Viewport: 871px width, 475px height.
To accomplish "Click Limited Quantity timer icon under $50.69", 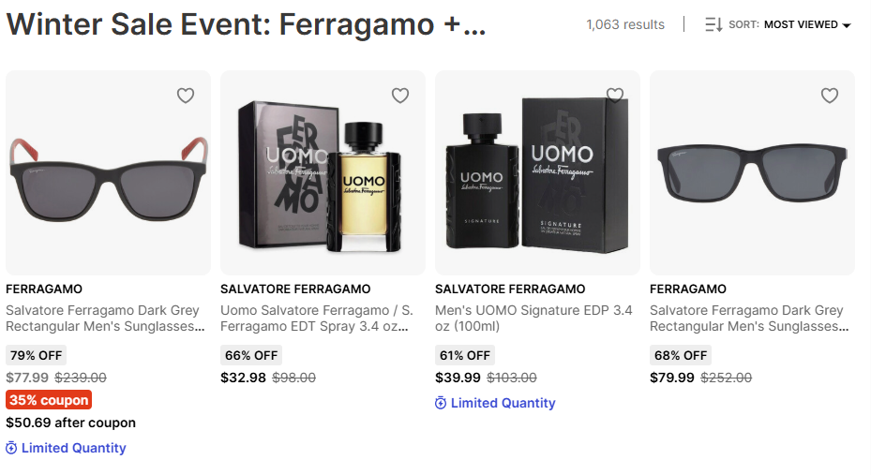I will pyautogui.click(x=11, y=449).
